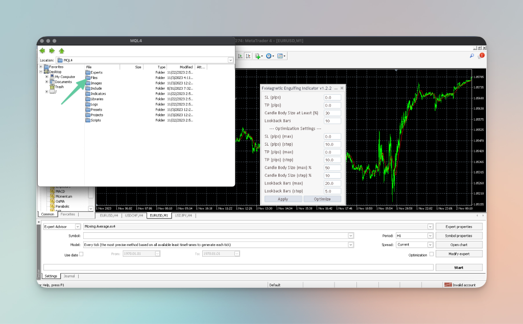Open the chart templates icon
The image size is (523, 324).
[281, 56]
